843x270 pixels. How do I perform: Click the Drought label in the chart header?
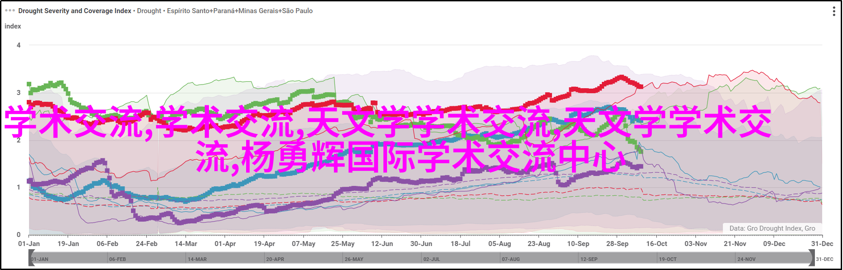(x=149, y=11)
